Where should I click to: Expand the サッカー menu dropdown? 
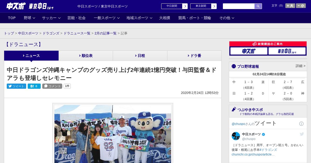(51, 18)
